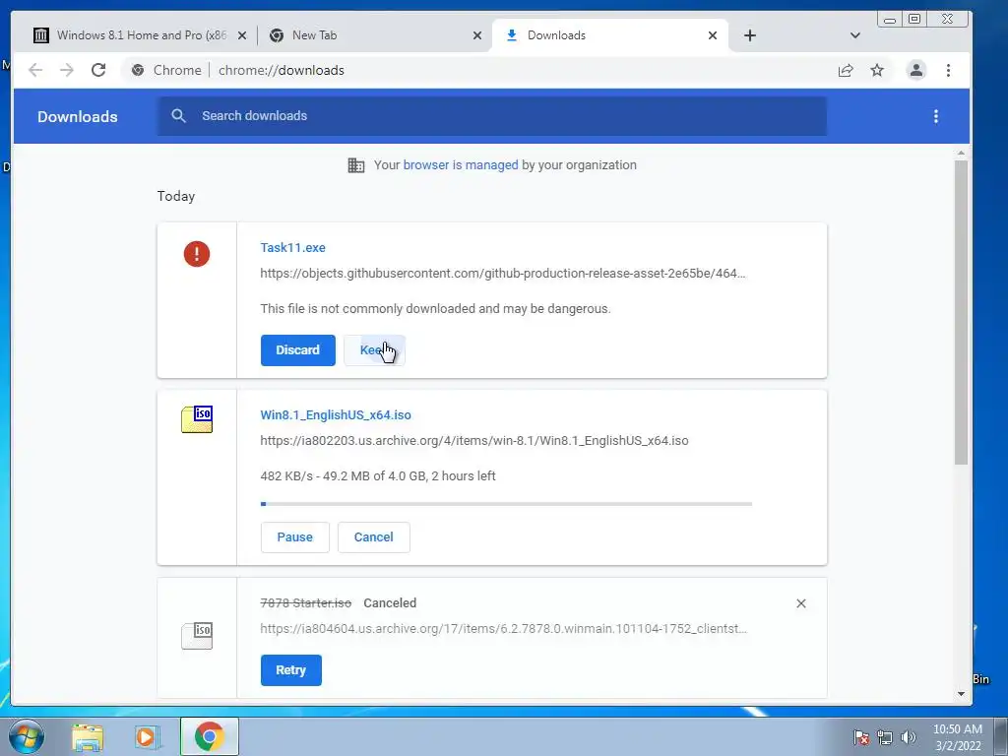Open the profile avatar menu
1008x756 pixels.
pos(916,70)
